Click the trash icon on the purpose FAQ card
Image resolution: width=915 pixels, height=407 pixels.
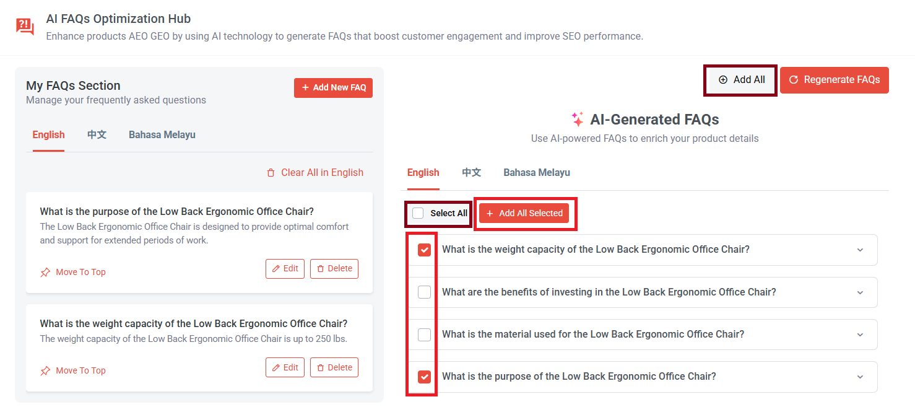[x=321, y=268]
